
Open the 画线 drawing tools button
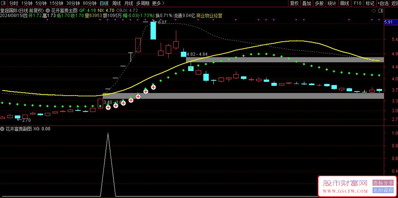(344, 3)
